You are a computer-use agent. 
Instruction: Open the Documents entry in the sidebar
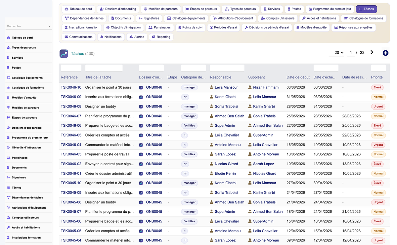19,168
